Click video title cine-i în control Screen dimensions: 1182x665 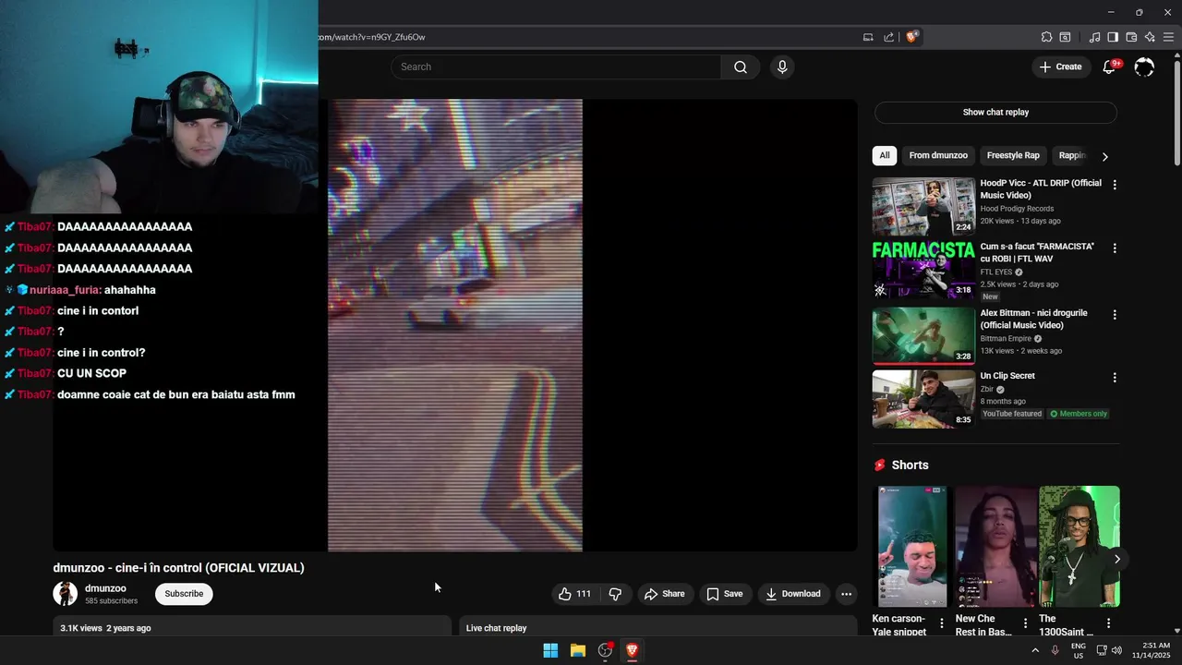pyautogui.click(x=178, y=568)
